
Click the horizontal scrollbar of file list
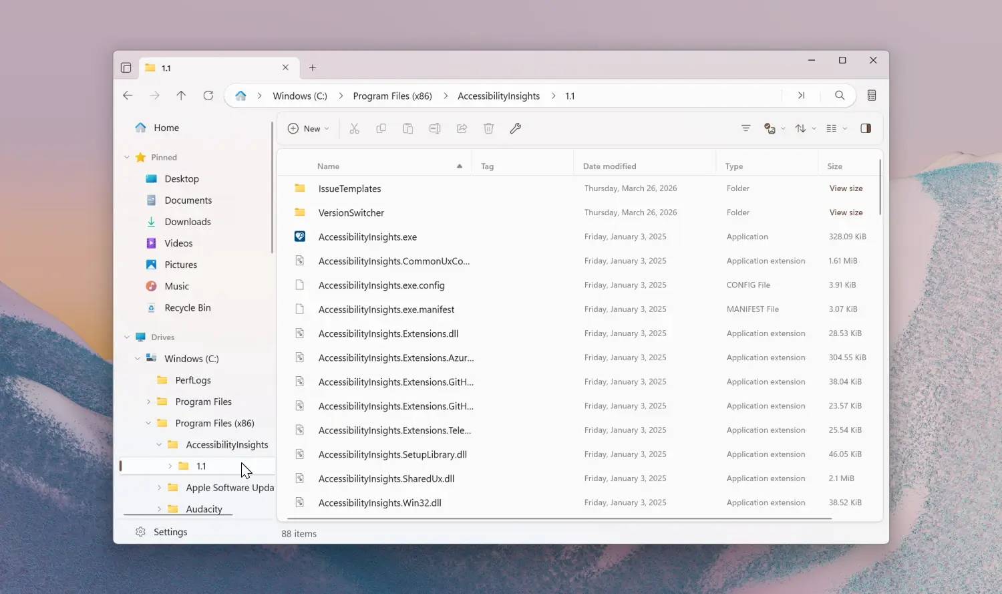click(560, 518)
